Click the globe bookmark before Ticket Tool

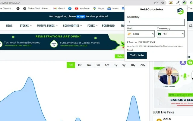pyautogui.click(x=18, y=8)
